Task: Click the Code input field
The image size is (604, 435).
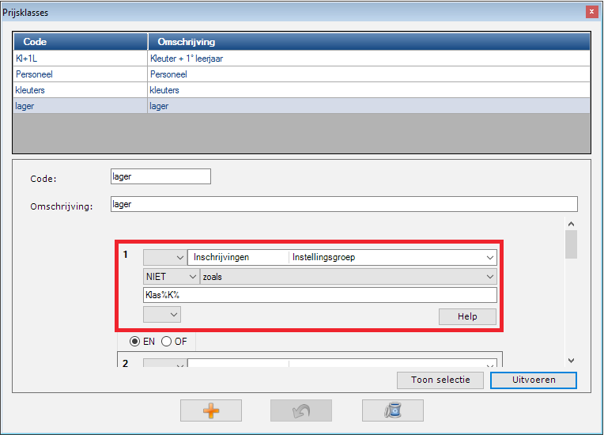Action: pyautogui.click(x=160, y=177)
